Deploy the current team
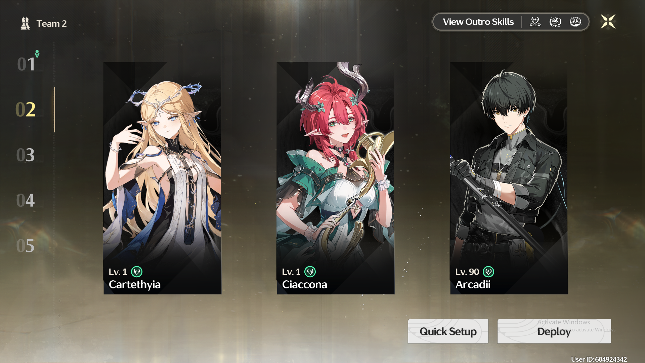Image resolution: width=645 pixels, height=363 pixels. (554, 331)
